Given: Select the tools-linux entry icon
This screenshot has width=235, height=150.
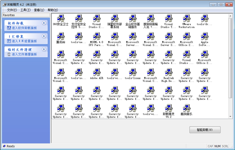Looking at the screenshot, I should tap(133, 72).
